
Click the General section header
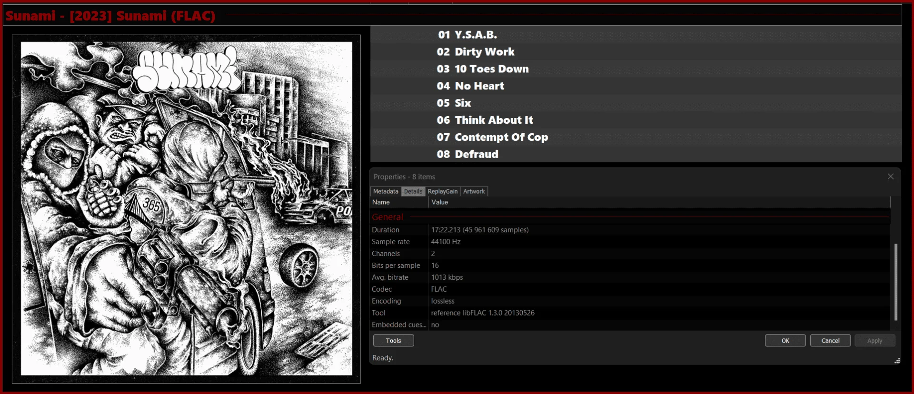(387, 217)
